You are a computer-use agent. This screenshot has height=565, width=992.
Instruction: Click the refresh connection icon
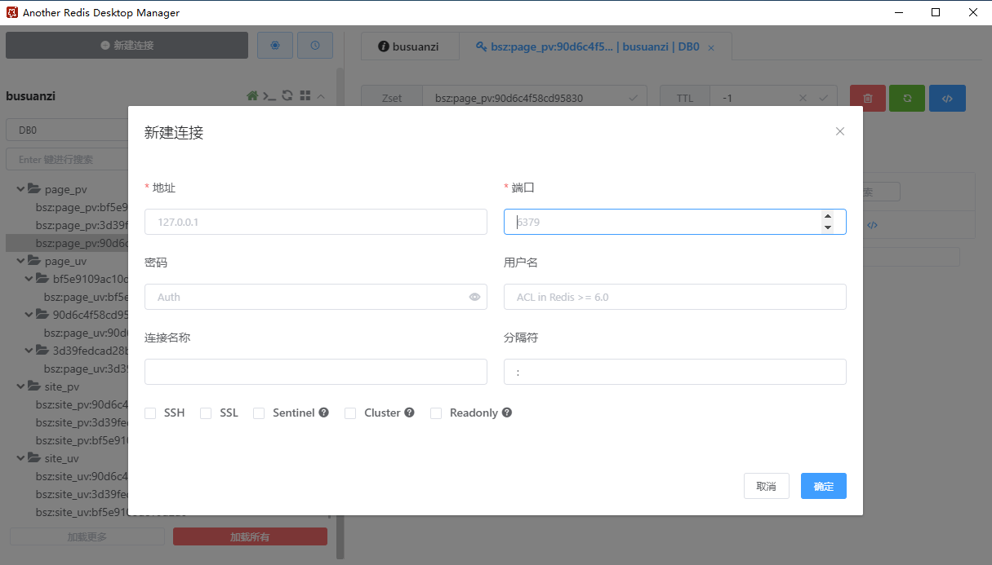tap(287, 95)
